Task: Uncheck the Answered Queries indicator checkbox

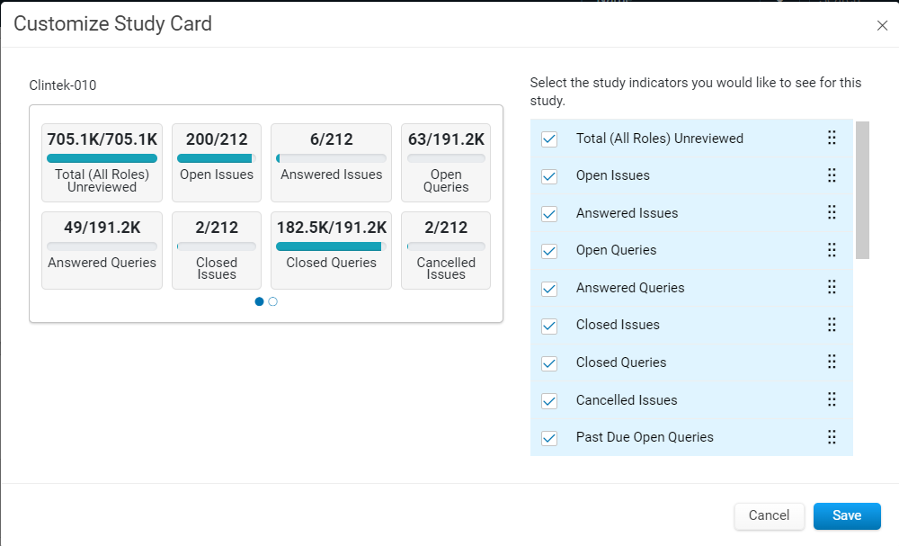Action: [549, 289]
